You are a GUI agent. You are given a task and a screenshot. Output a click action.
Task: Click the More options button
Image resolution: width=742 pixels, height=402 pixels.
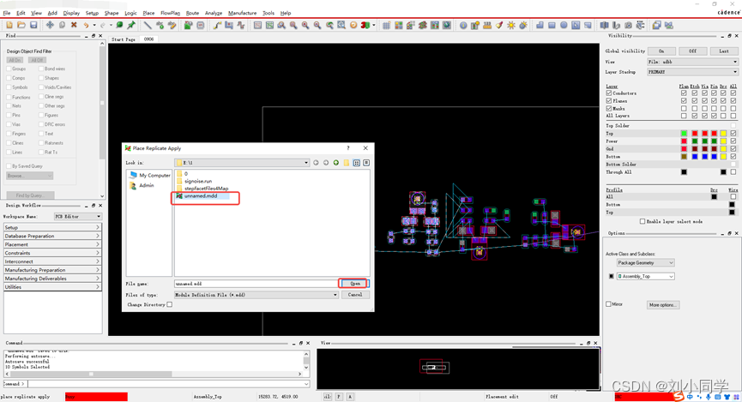(x=663, y=304)
